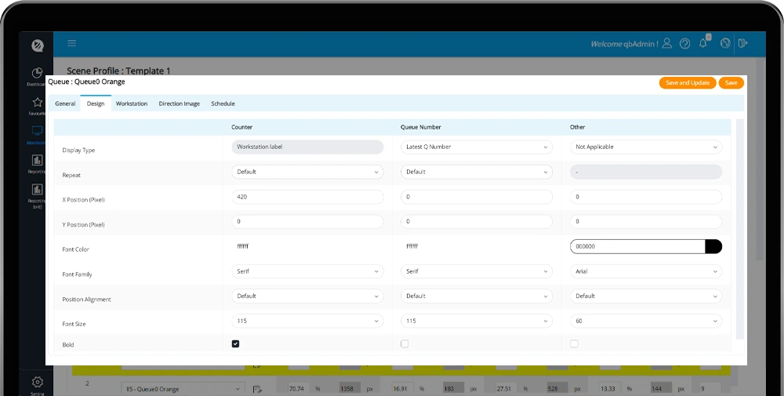
Task: Open the Other Font Size dropdown
Action: [x=646, y=321]
